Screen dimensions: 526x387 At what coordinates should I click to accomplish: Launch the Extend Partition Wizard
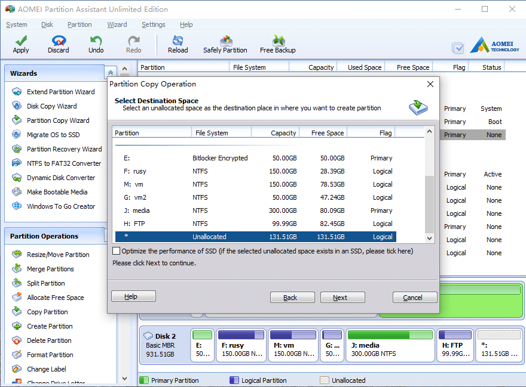[x=61, y=92]
